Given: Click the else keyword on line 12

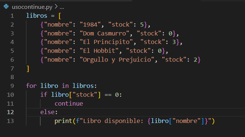Looking at the screenshot, I should click(47, 112).
